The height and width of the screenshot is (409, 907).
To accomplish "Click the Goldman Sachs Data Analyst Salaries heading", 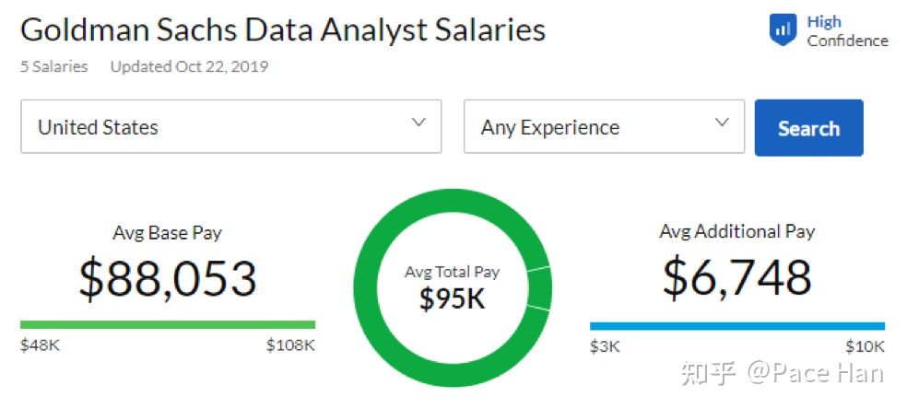I will [x=283, y=29].
